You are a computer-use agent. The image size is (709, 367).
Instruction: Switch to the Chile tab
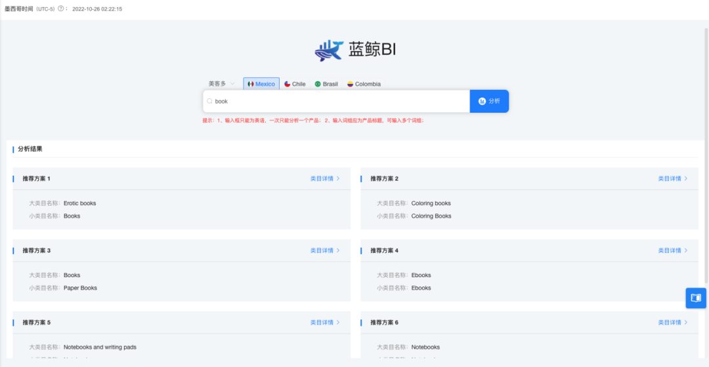point(295,84)
